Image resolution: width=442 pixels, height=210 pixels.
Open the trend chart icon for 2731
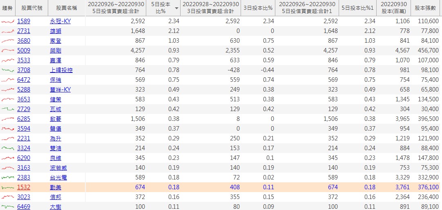click(8, 31)
